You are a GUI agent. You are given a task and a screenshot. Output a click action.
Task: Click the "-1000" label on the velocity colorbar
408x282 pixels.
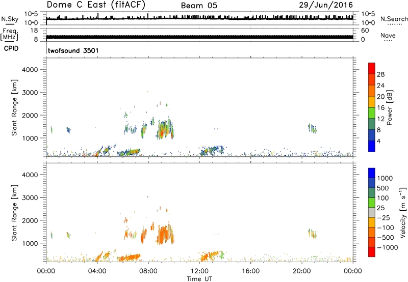click(x=387, y=247)
